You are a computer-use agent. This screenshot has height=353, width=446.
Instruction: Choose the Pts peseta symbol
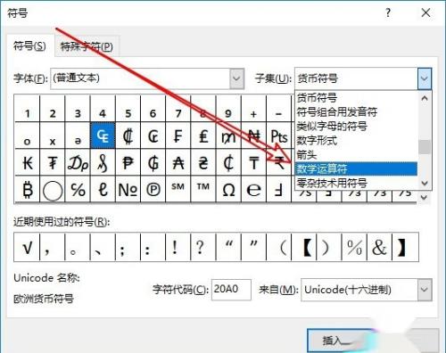tap(279, 136)
